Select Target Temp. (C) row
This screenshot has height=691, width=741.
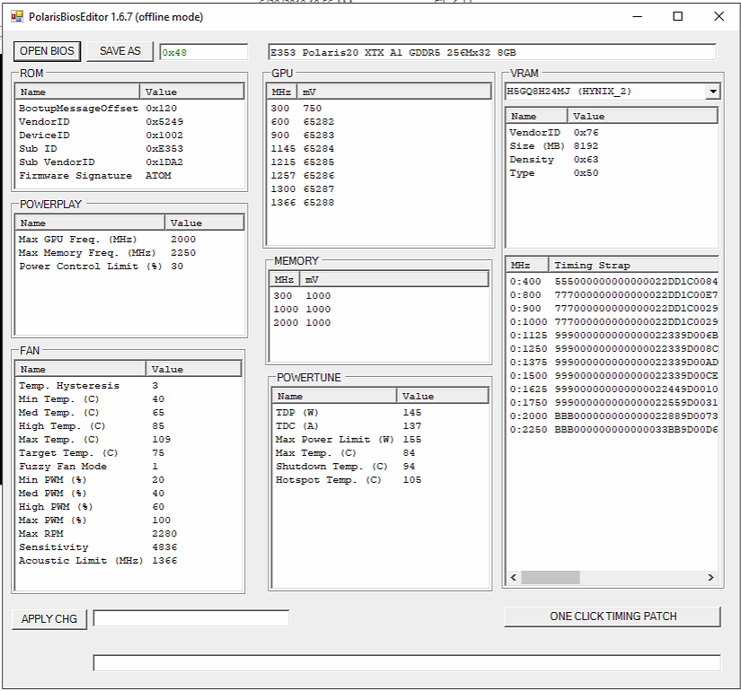pyautogui.click(x=92, y=453)
